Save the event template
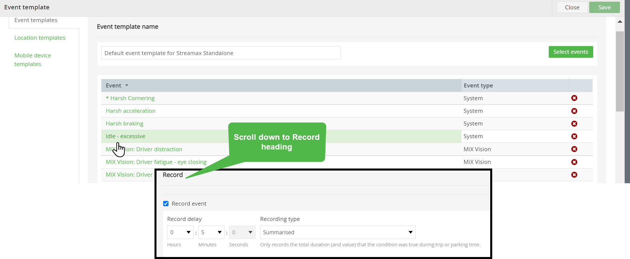 point(604,7)
